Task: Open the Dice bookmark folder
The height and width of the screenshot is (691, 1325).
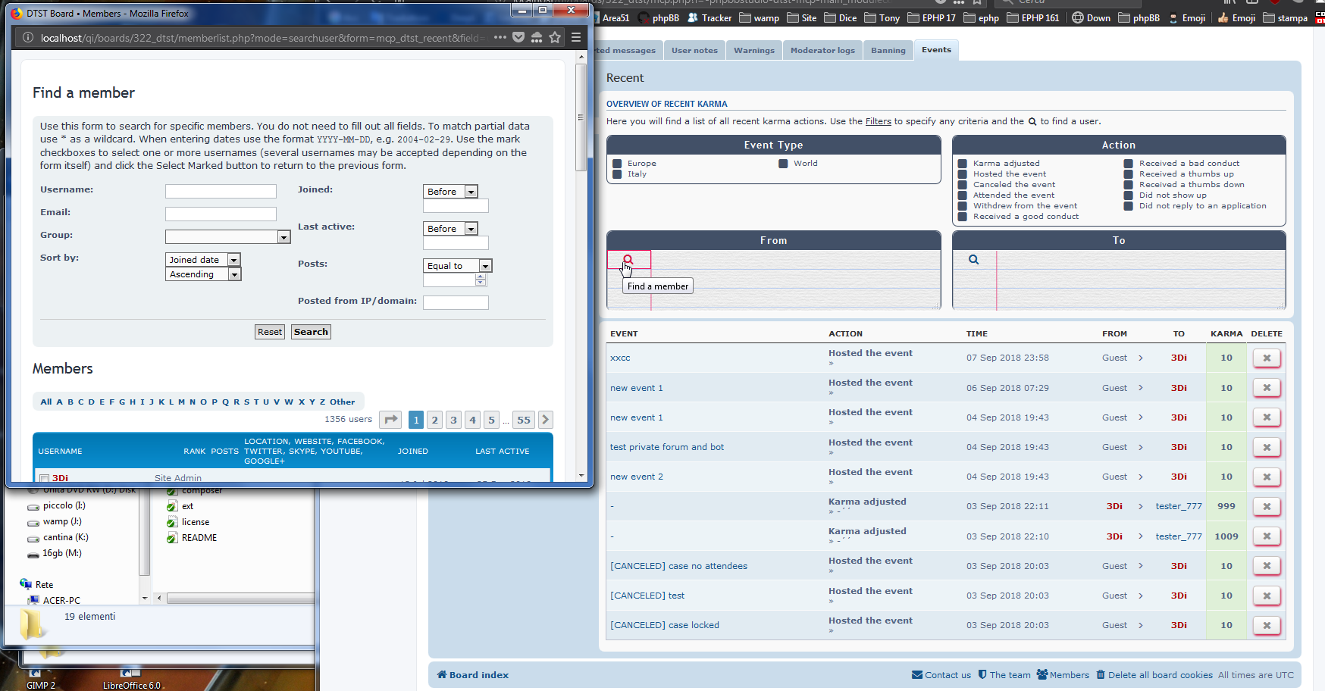Action: click(841, 17)
